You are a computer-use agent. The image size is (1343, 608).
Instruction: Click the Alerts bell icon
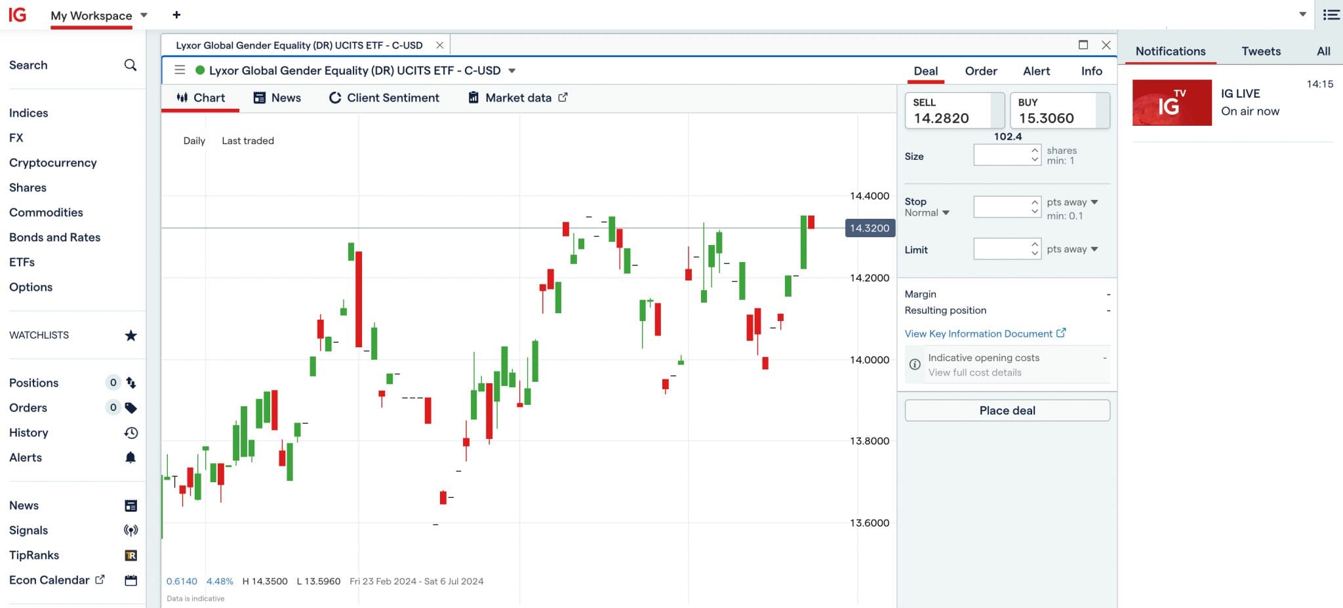point(130,457)
